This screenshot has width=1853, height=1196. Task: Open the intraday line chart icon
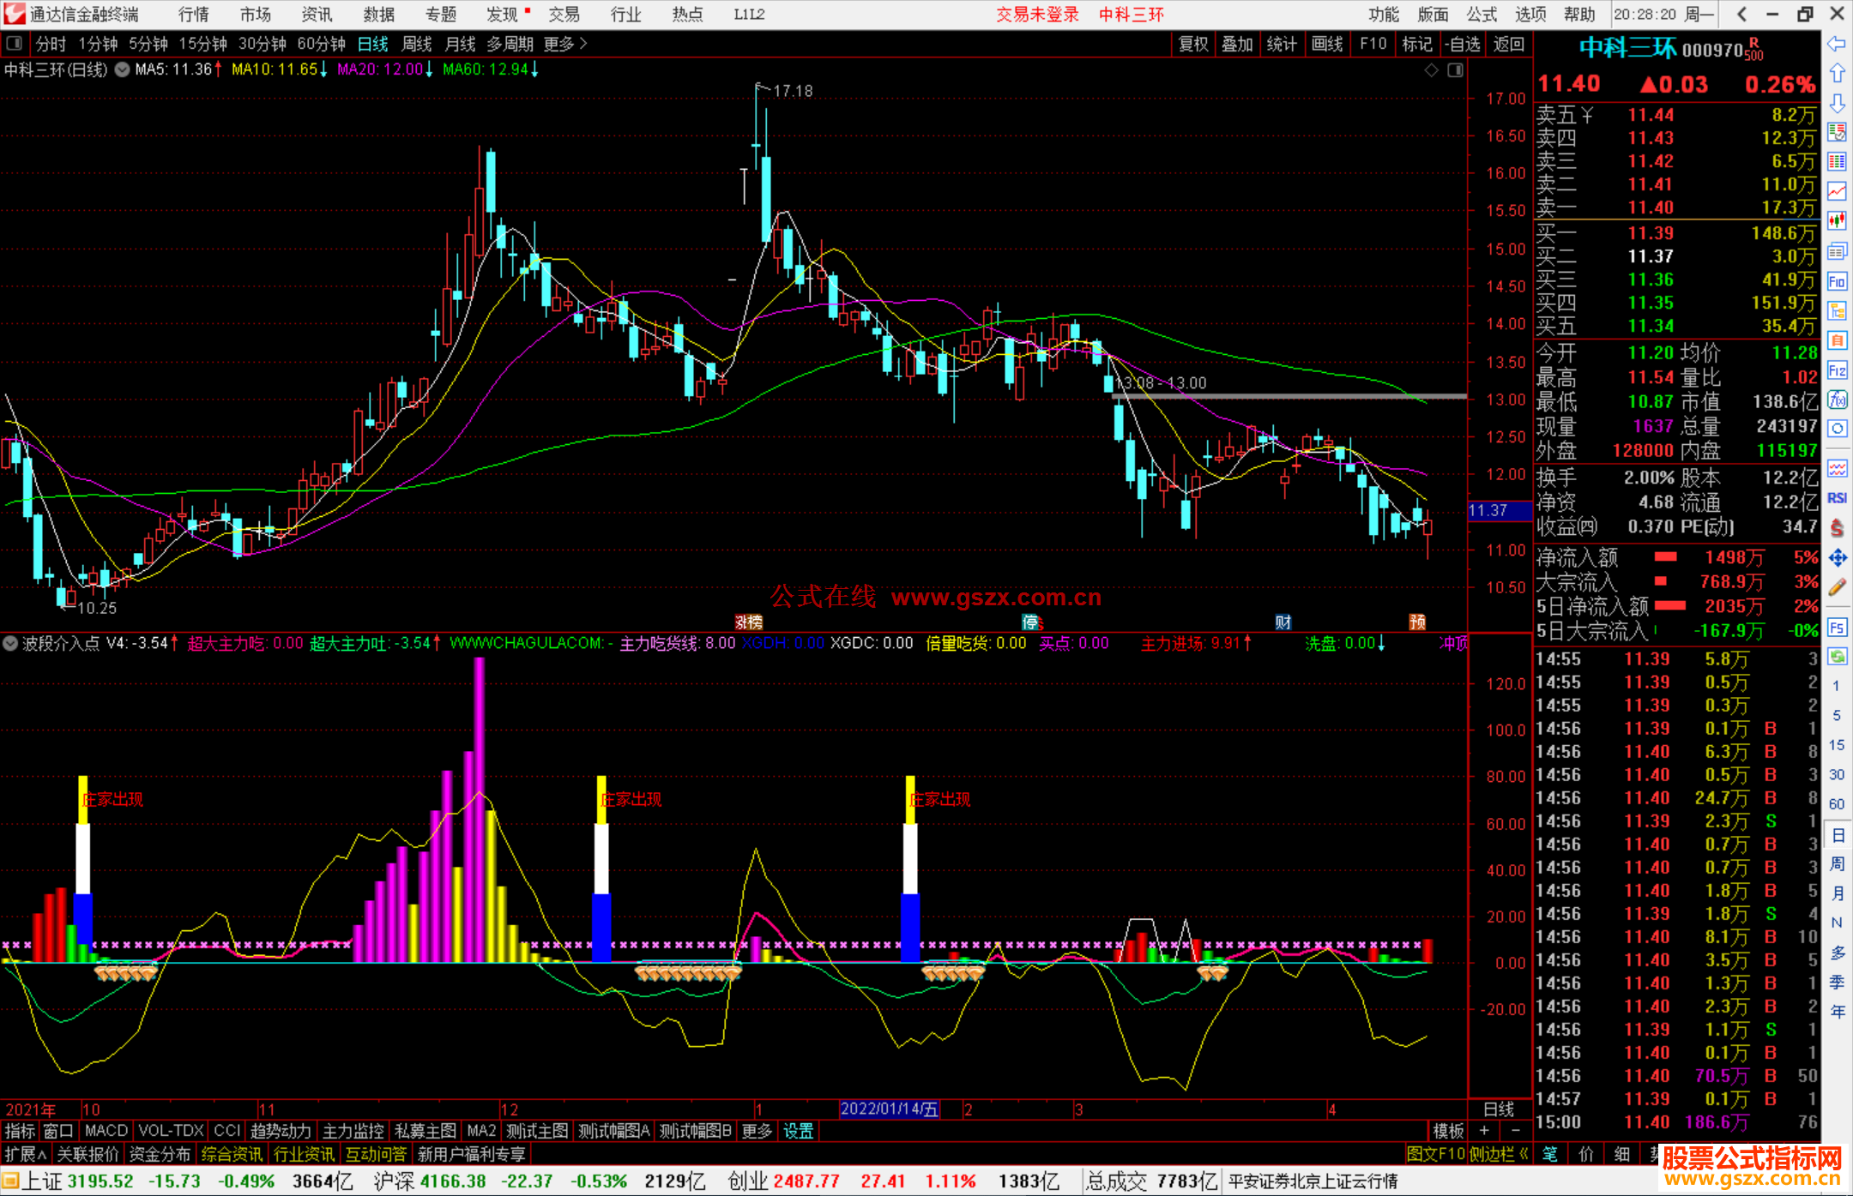1837,191
